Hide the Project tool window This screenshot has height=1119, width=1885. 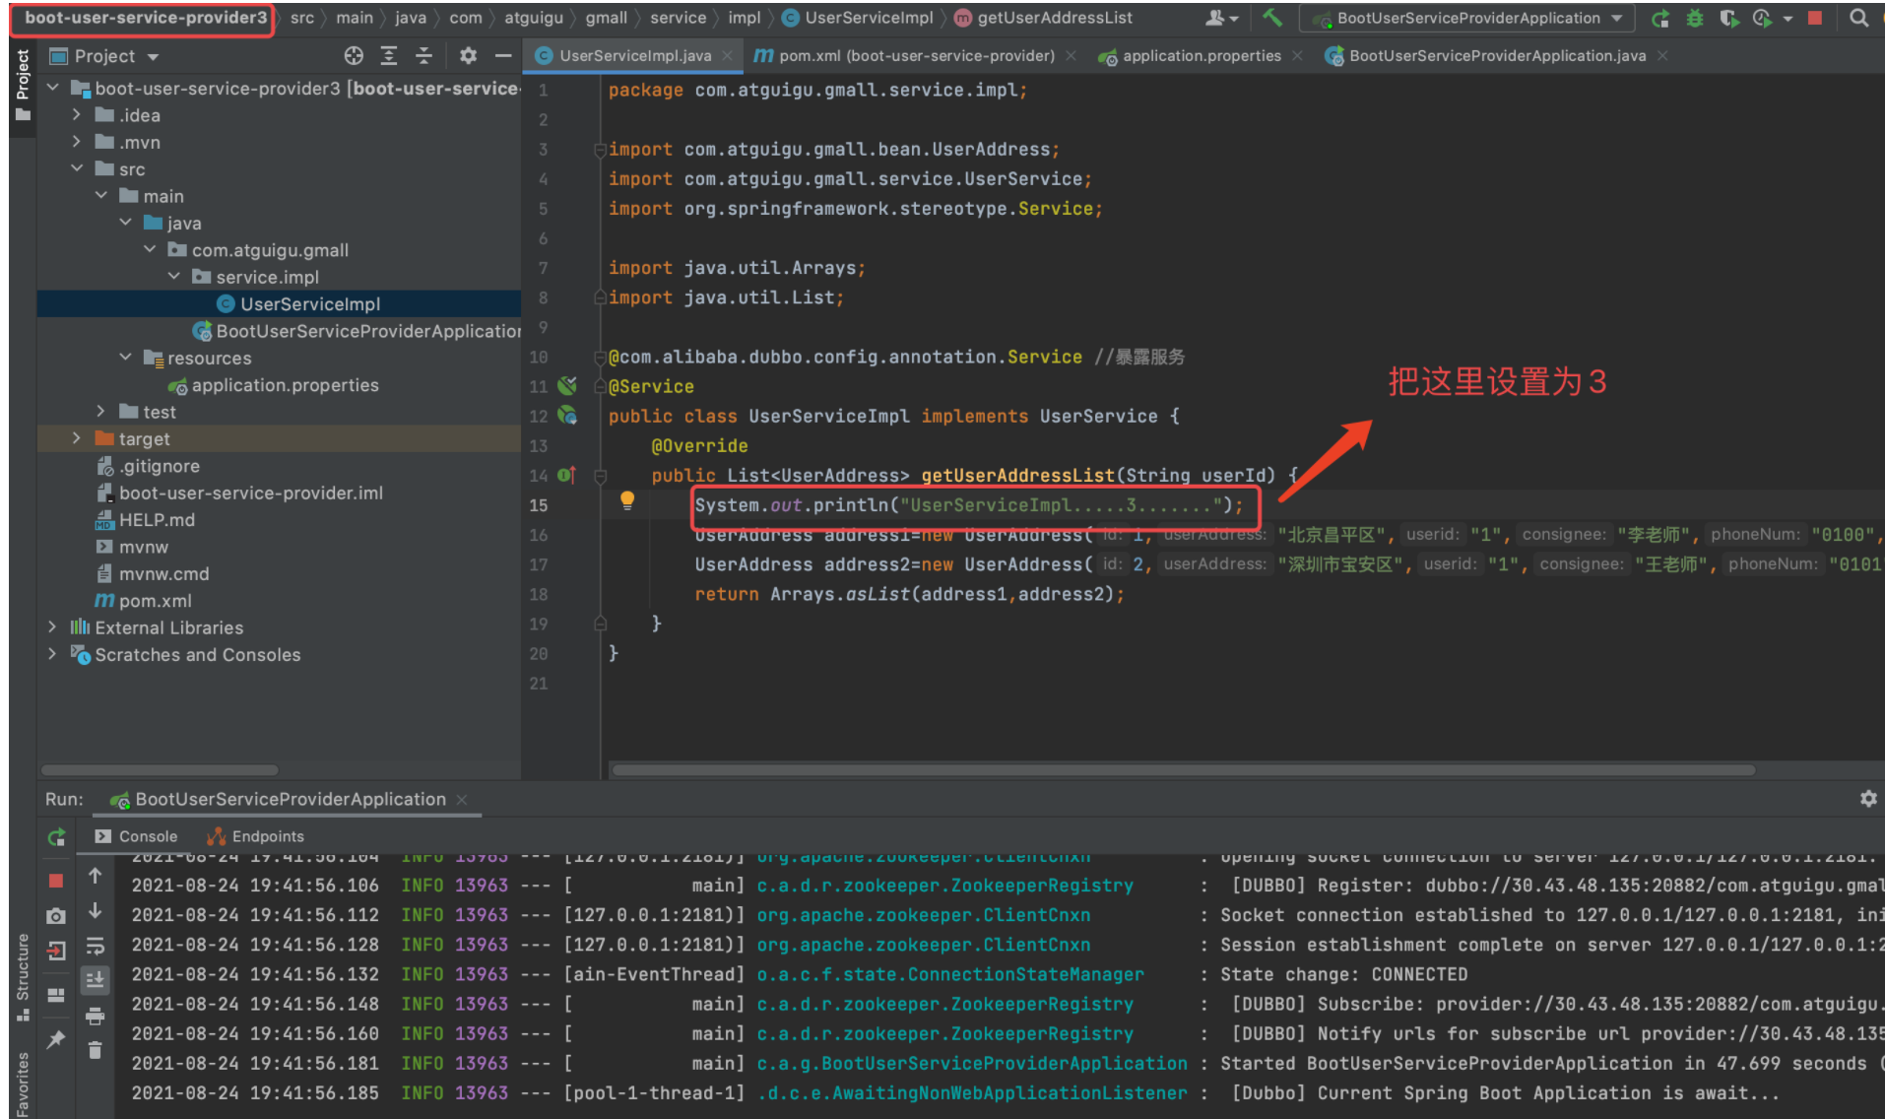(502, 56)
